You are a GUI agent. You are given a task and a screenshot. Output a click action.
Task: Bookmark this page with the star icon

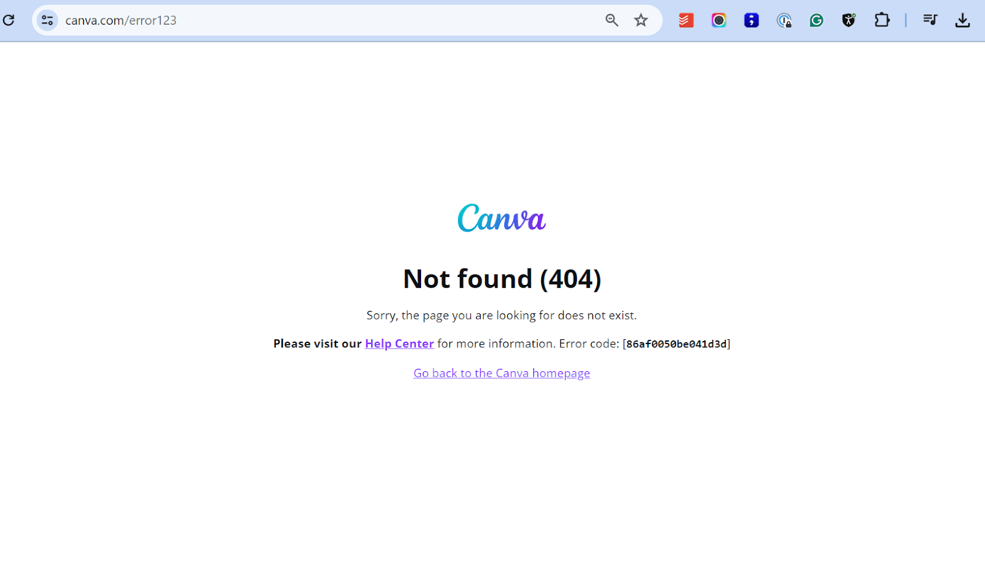[641, 20]
